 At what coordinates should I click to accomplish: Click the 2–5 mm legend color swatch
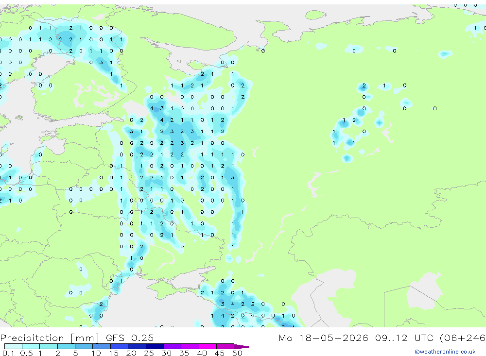[x=66, y=346]
